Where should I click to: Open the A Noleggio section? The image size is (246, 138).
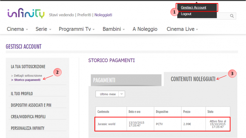(145, 29)
